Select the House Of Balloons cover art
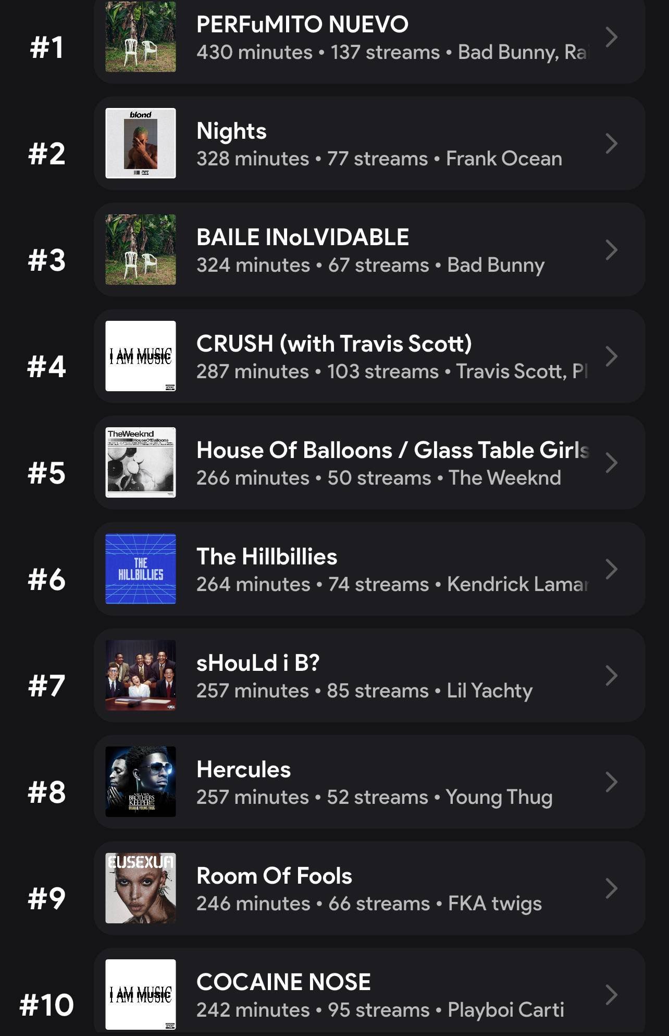Viewport: 669px width, 1036px height. tap(141, 462)
